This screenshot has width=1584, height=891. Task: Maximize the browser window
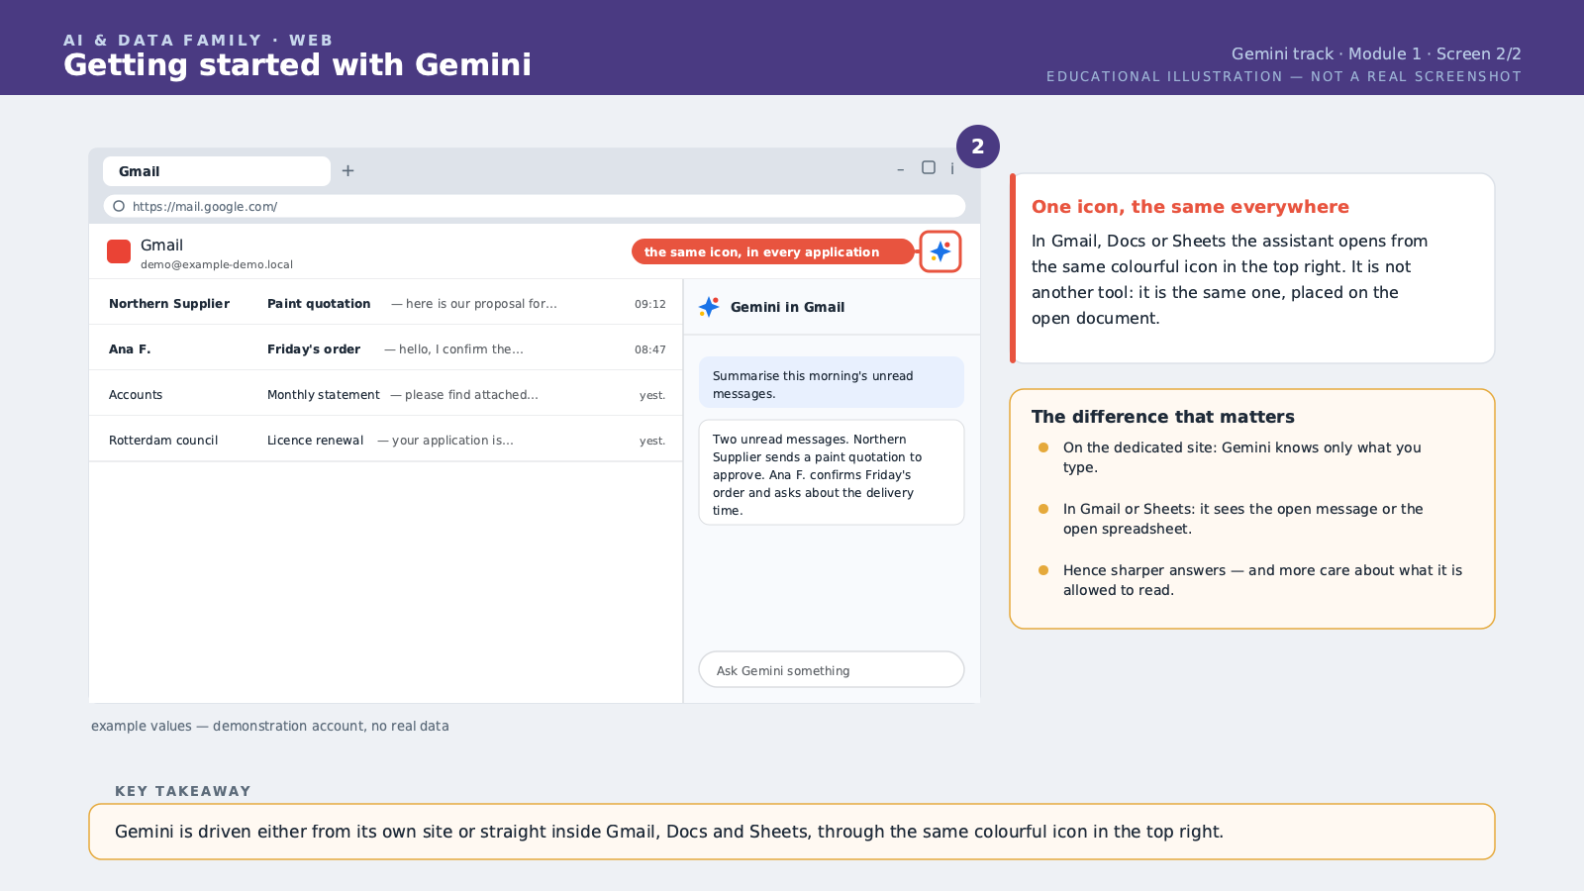tap(929, 167)
